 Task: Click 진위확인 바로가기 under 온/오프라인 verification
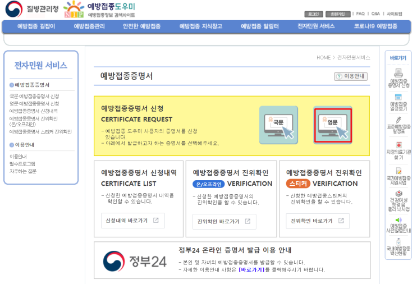click(x=224, y=222)
